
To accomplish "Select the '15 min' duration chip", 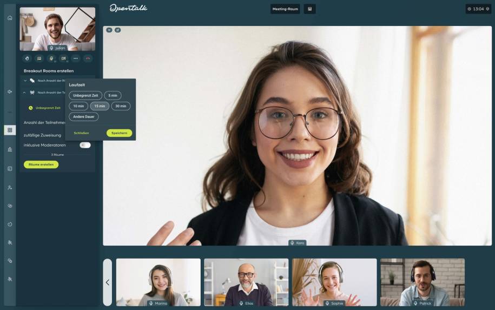I will click(100, 106).
